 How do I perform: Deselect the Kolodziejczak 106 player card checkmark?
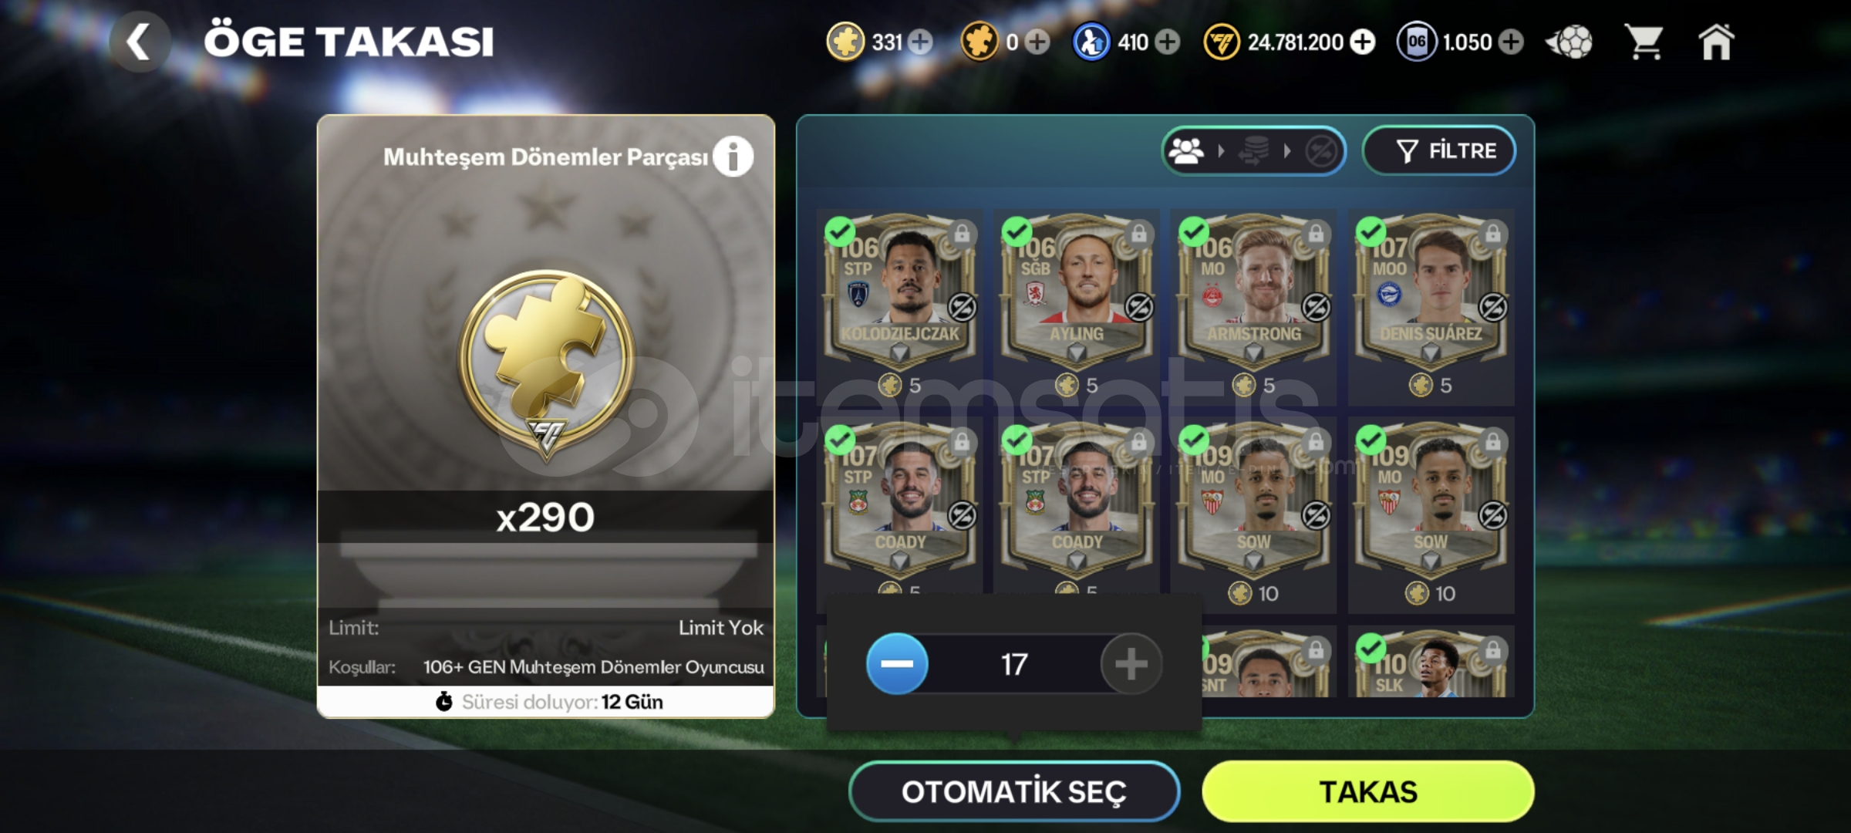click(x=839, y=231)
